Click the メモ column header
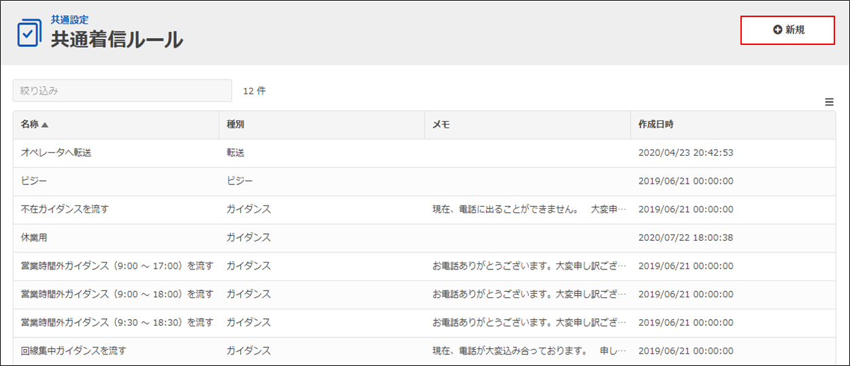 pyautogui.click(x=441, y=124)
